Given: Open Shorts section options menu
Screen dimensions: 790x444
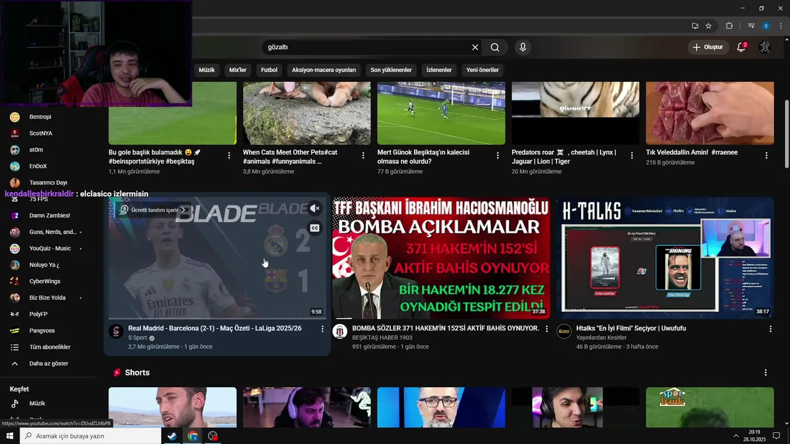Looking at the screenshot, I should point(766,372).
